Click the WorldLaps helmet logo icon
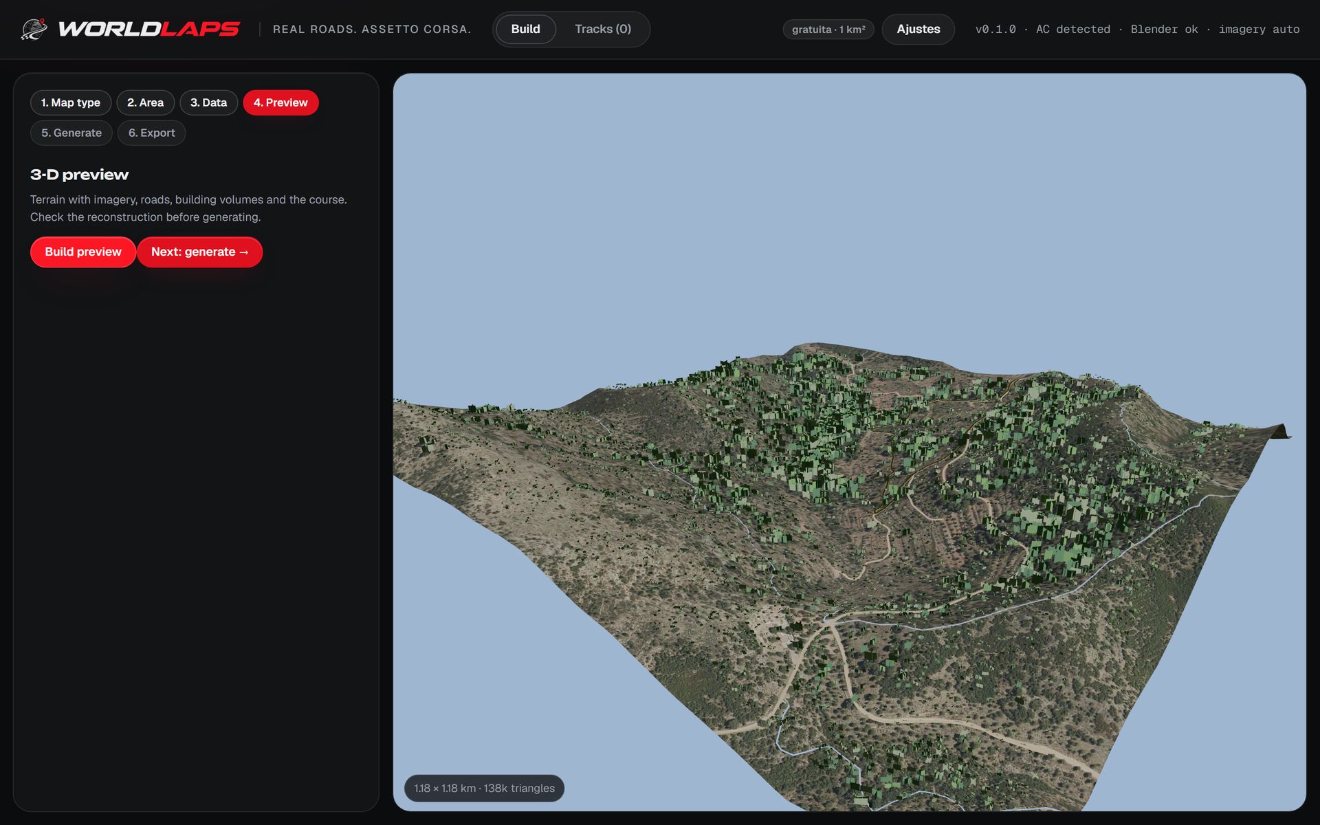 34,29
